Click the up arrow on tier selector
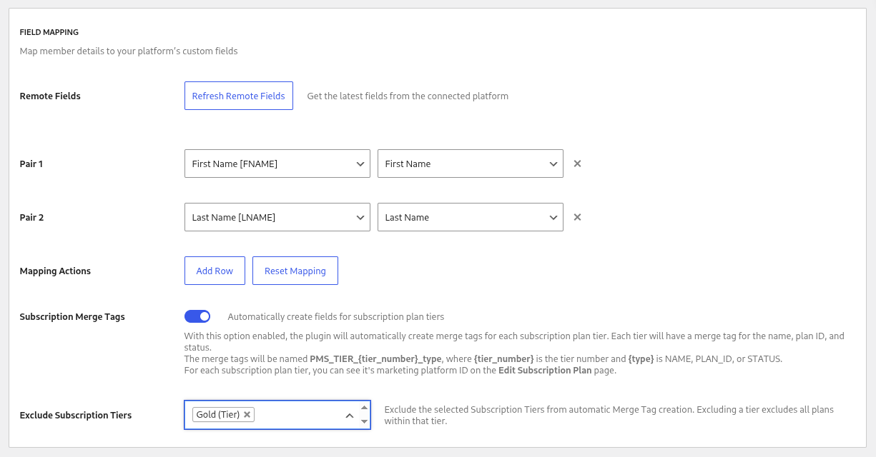The height and width of the screenshot is (457, 876). 365,409
